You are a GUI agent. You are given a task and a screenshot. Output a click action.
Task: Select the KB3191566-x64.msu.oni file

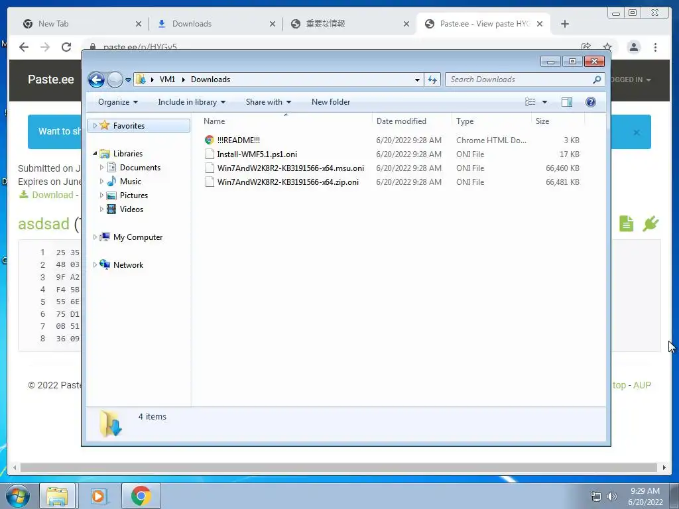(x=290, y=168)
